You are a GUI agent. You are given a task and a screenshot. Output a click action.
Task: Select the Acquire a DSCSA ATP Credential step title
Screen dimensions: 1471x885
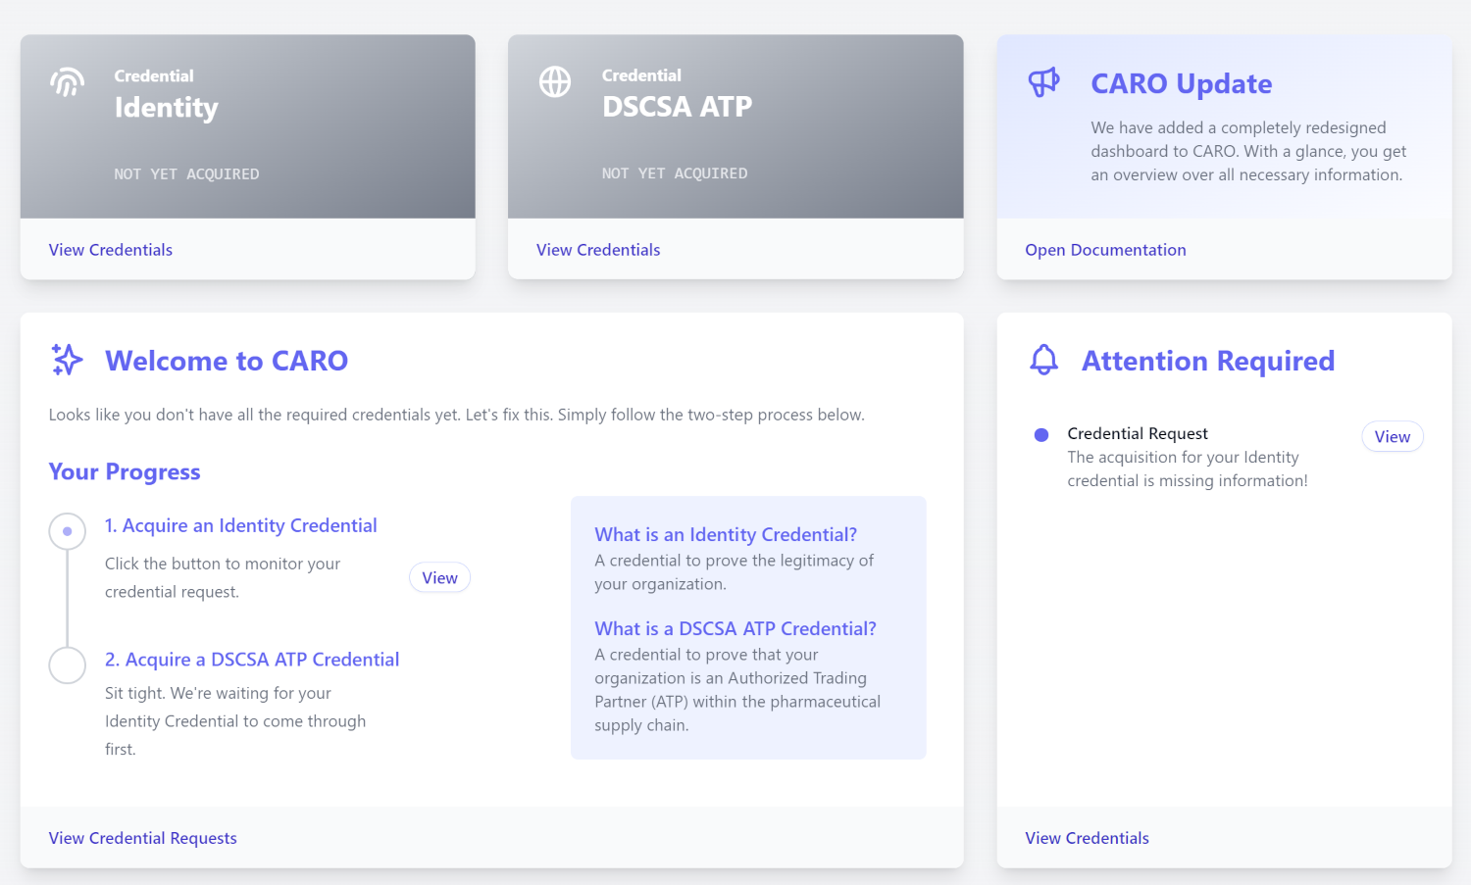252,659
